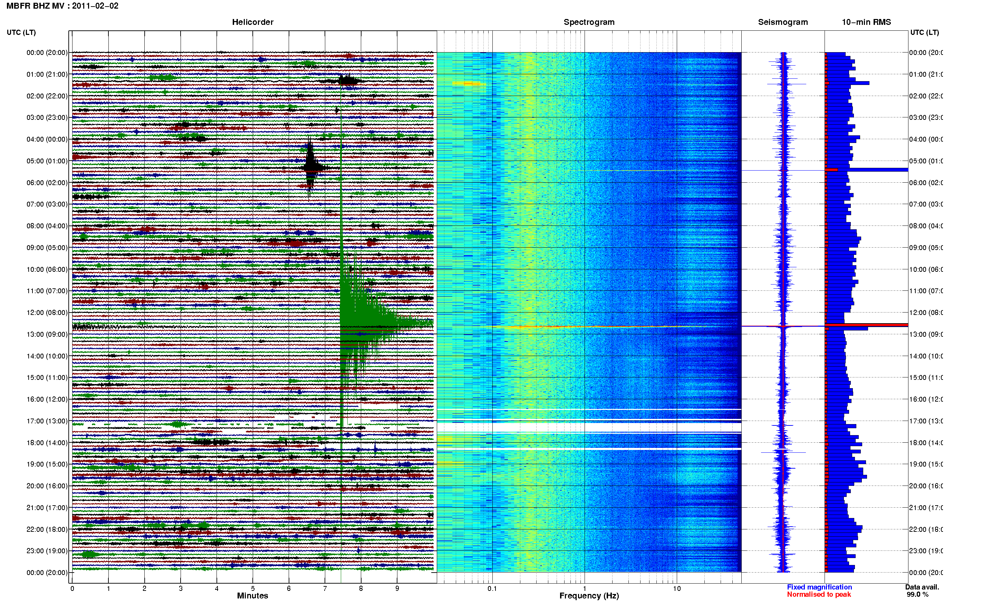Click the 'Normalised to peak' legend text
The width and height of the screenshot is (982, 614).
819,595
